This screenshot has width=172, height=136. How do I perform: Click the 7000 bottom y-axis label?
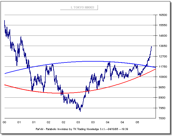[162, 118]
